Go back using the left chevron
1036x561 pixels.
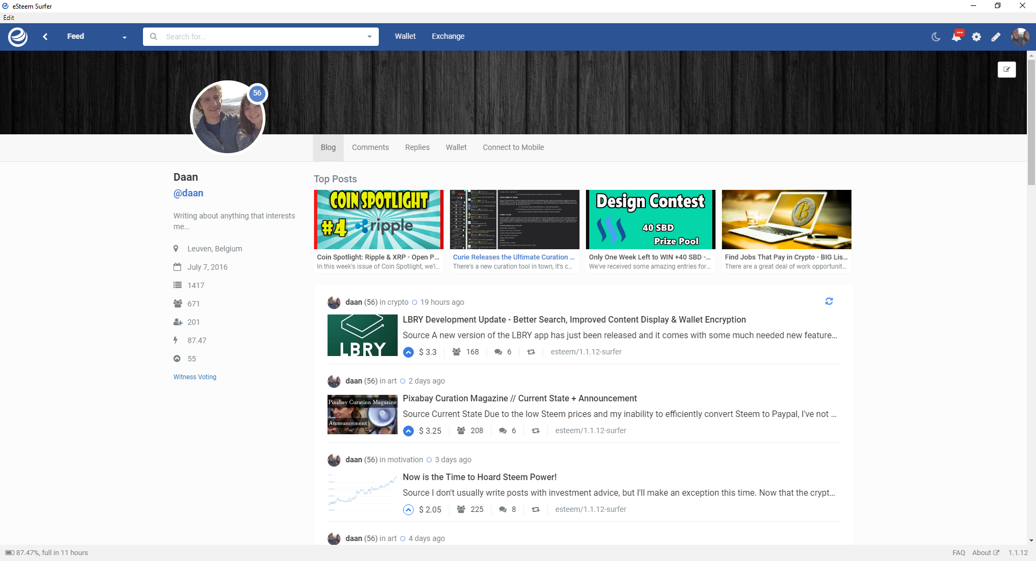click(x=45, y=37)
